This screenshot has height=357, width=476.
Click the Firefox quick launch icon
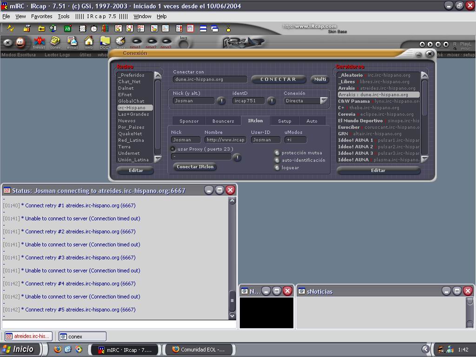coord(57,350)
